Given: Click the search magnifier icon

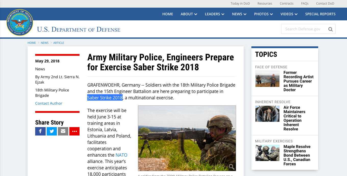Looking at the screenshot, I should click(x=330, y=29).
